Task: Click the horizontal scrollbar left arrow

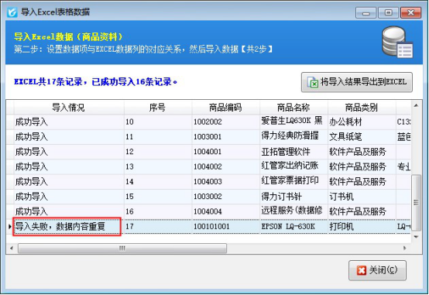Action: point(12,249)
